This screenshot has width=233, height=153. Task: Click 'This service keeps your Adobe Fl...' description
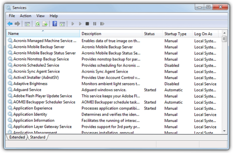pyautogui.click(x=111, y=96)
